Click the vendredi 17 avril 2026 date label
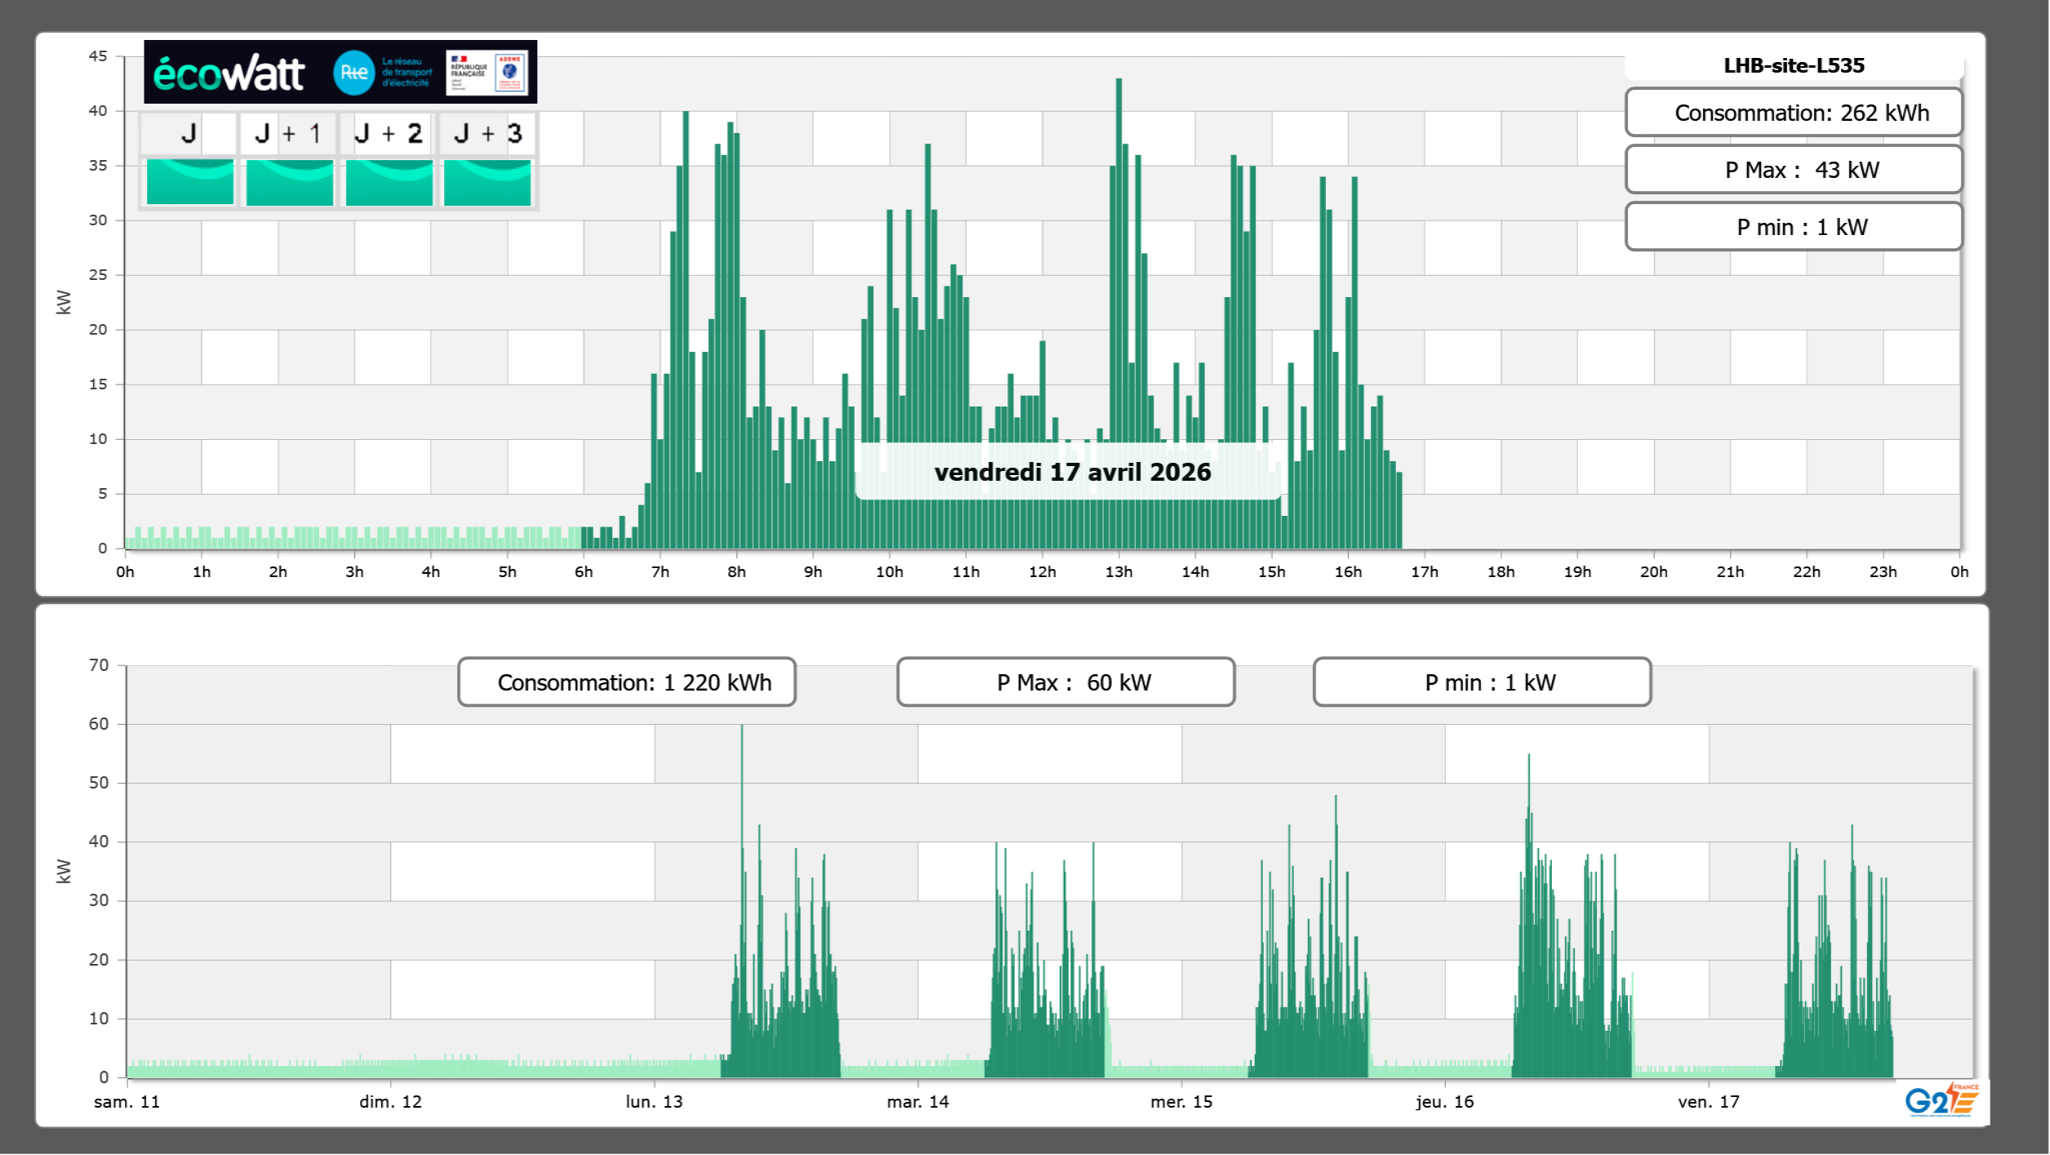The width and height of the screenshot is (2050, 1155). pos(1072,472)
